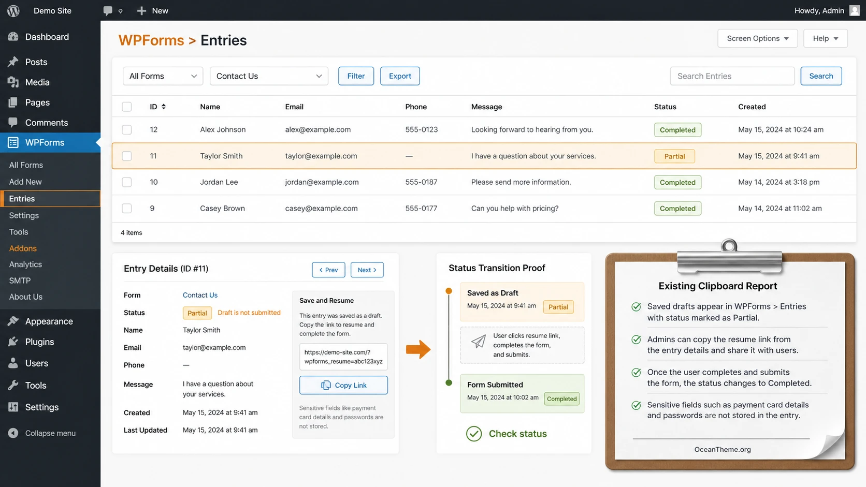The width and height of the screenshot is (866, 487).
Task: Click the WordPress logo icon
Action: click(x=13, y=10)
